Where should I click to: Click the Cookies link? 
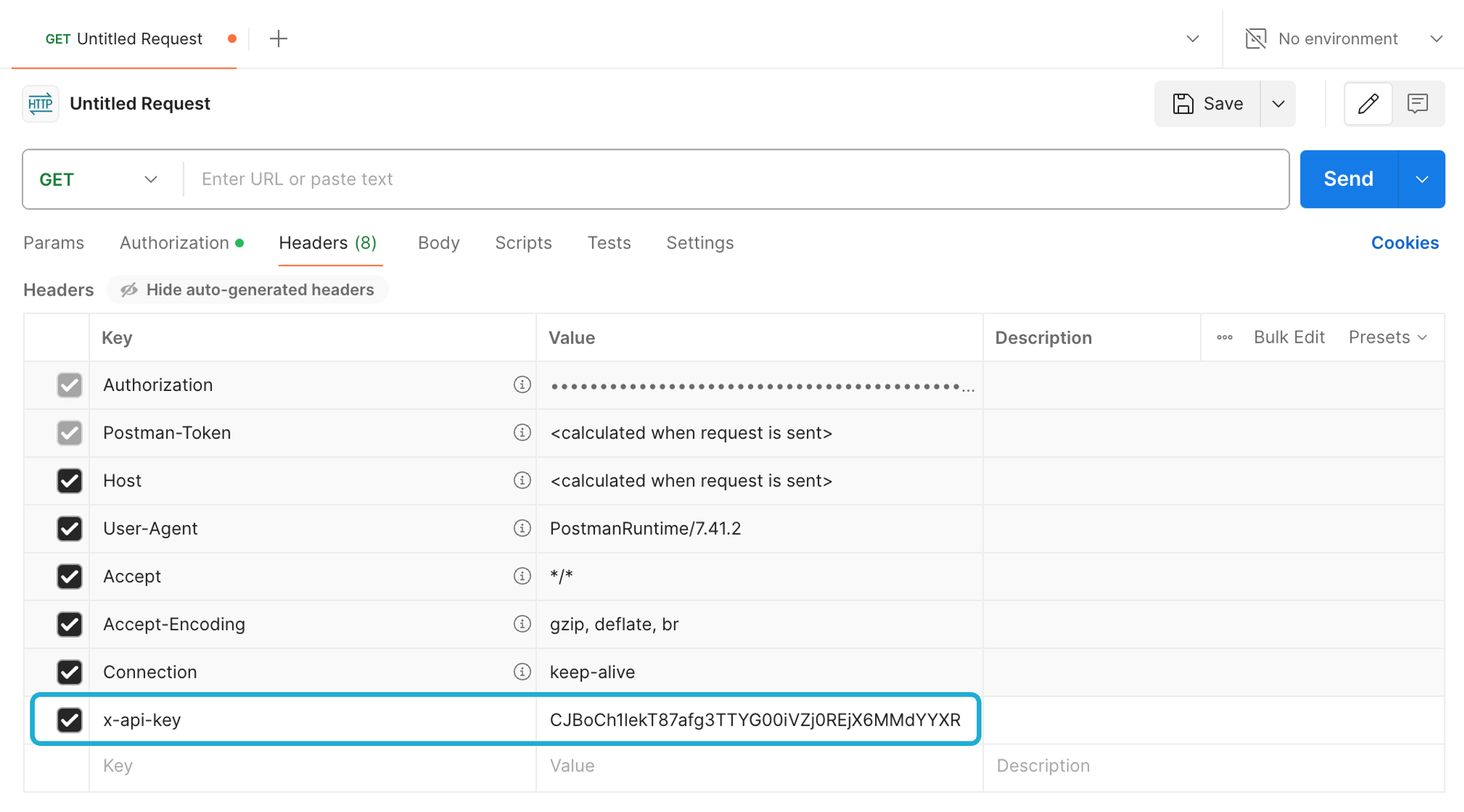[1405, 243]
